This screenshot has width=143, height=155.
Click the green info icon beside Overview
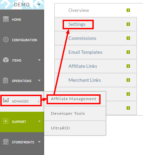128,10
